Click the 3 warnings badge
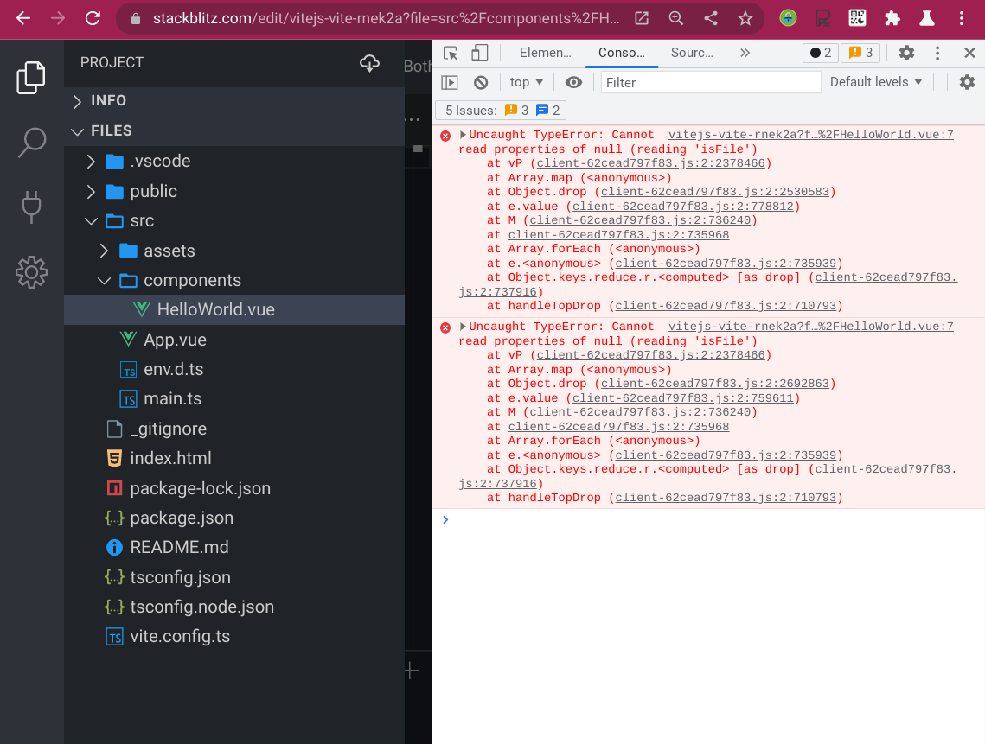This screenshot has height=744, width=985. [x=860, y=53]
